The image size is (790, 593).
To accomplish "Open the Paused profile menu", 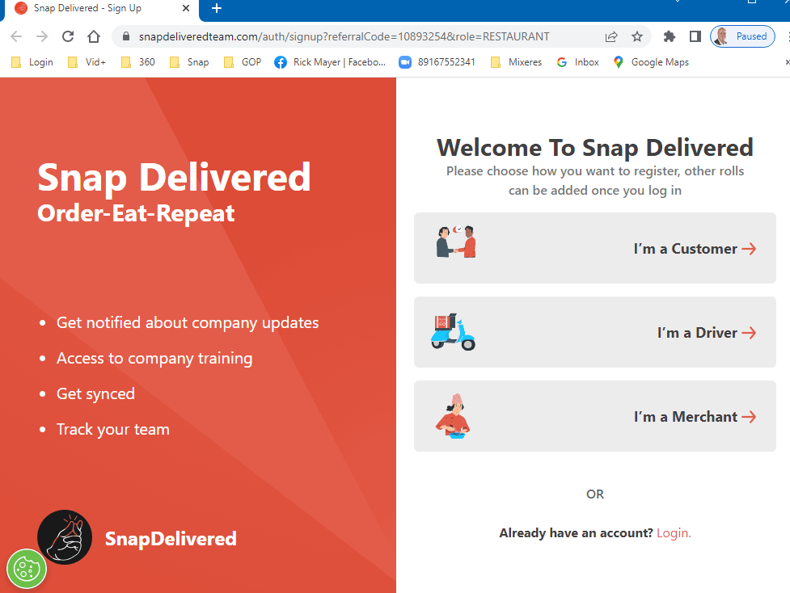I will pos(742,36).
